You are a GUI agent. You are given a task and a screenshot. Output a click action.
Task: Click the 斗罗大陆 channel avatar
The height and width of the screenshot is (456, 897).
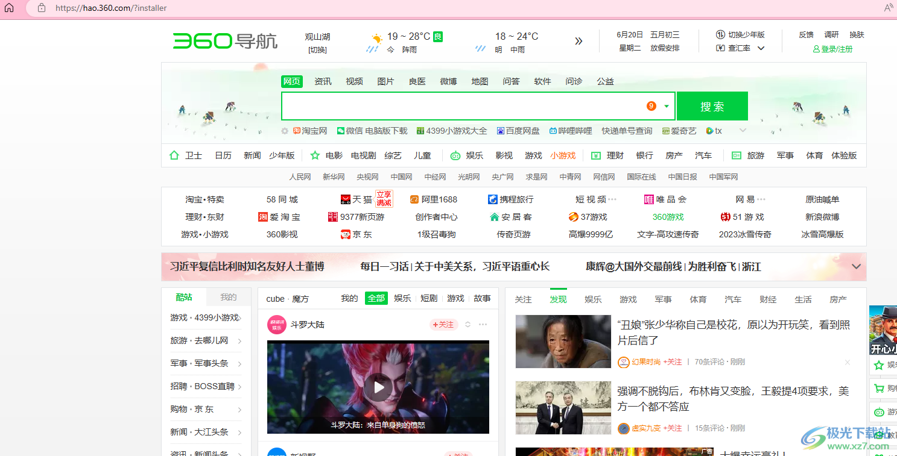tap(277, 325)
